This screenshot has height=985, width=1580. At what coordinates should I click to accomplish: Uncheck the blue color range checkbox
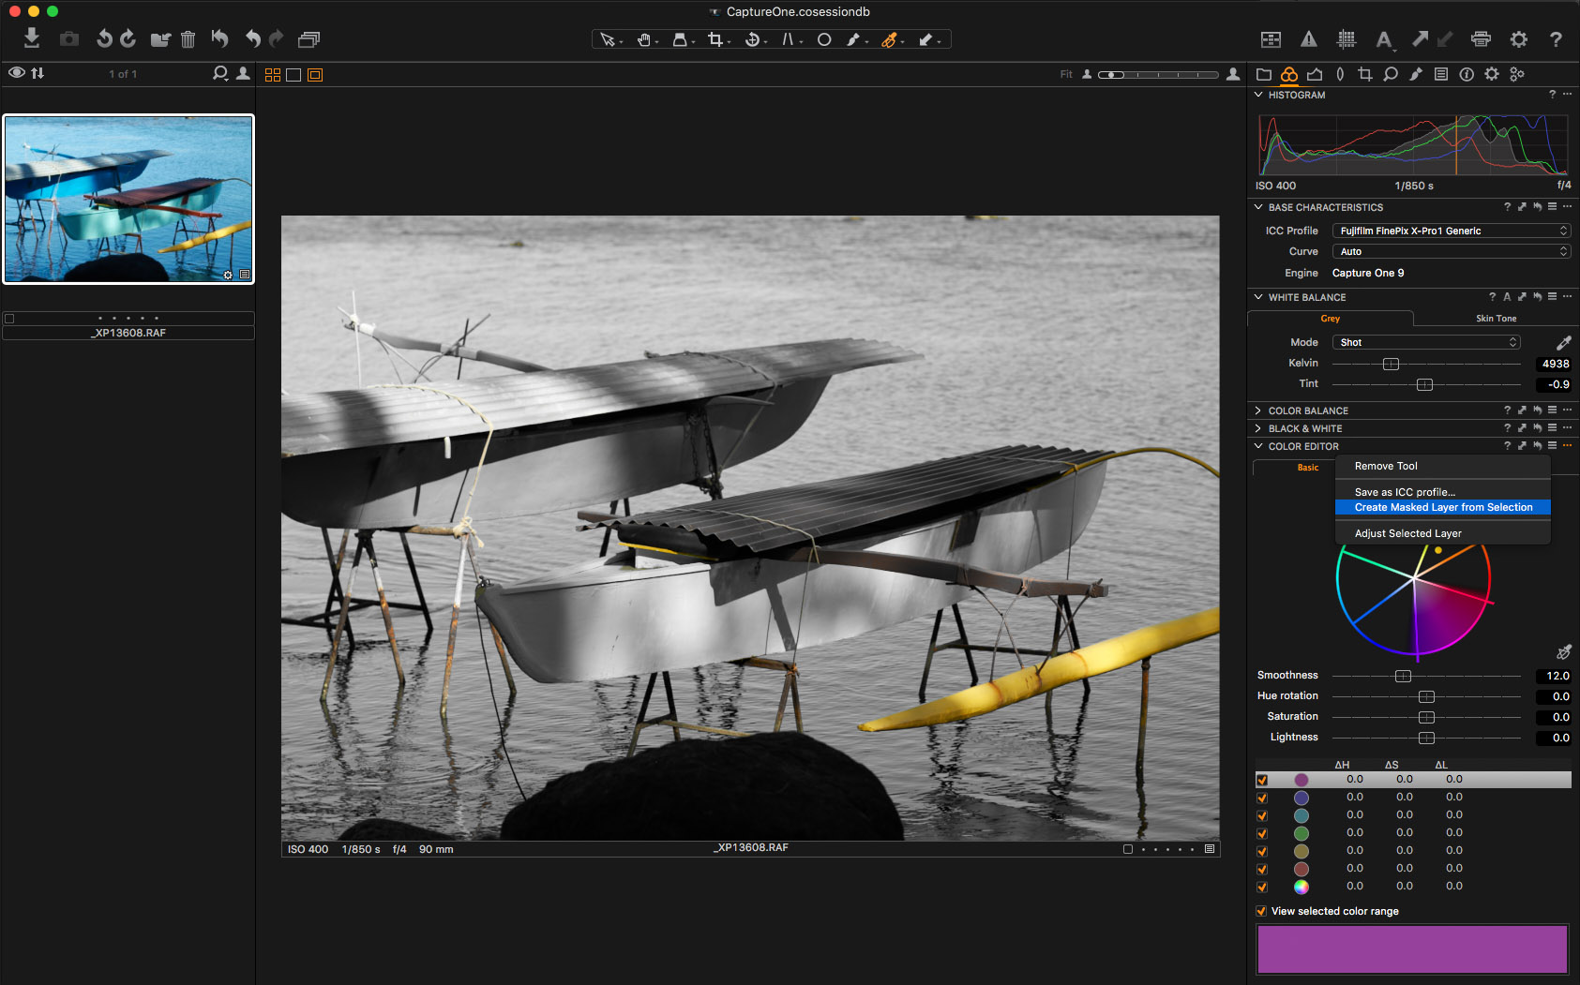click(1262, 798)
